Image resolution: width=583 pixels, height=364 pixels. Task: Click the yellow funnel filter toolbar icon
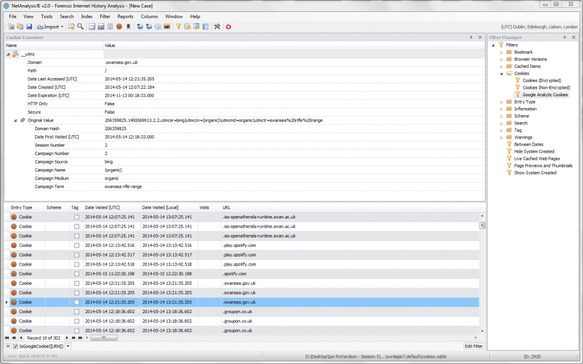(178, 27)
